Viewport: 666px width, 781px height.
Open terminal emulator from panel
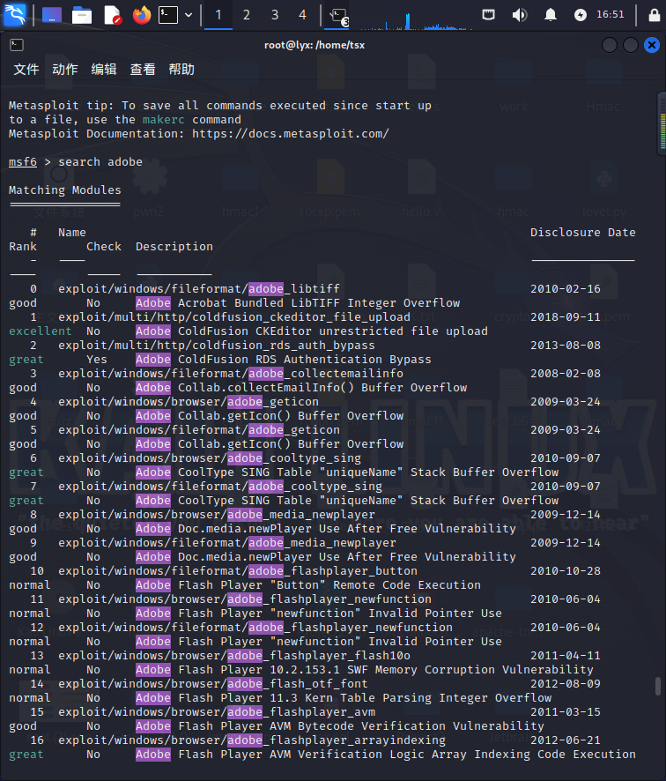167,15
